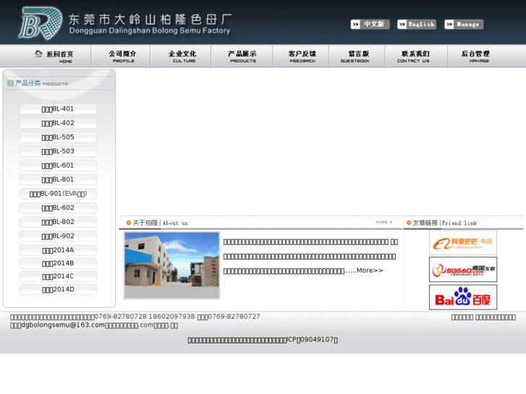Open the 产品展示 PRODUCTS menu item
The width and height of the screenshot is (526, 394).
coord(242,56)
